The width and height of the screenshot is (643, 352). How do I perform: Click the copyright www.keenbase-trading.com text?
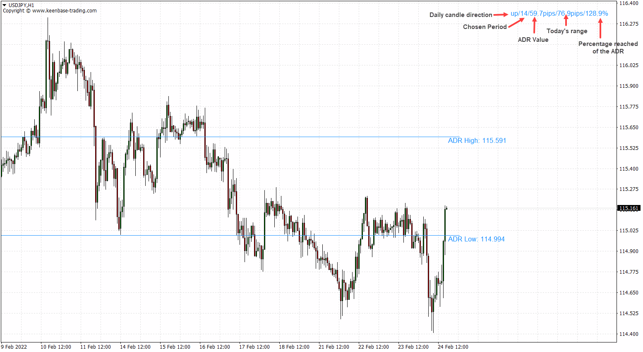coord(50,11)
